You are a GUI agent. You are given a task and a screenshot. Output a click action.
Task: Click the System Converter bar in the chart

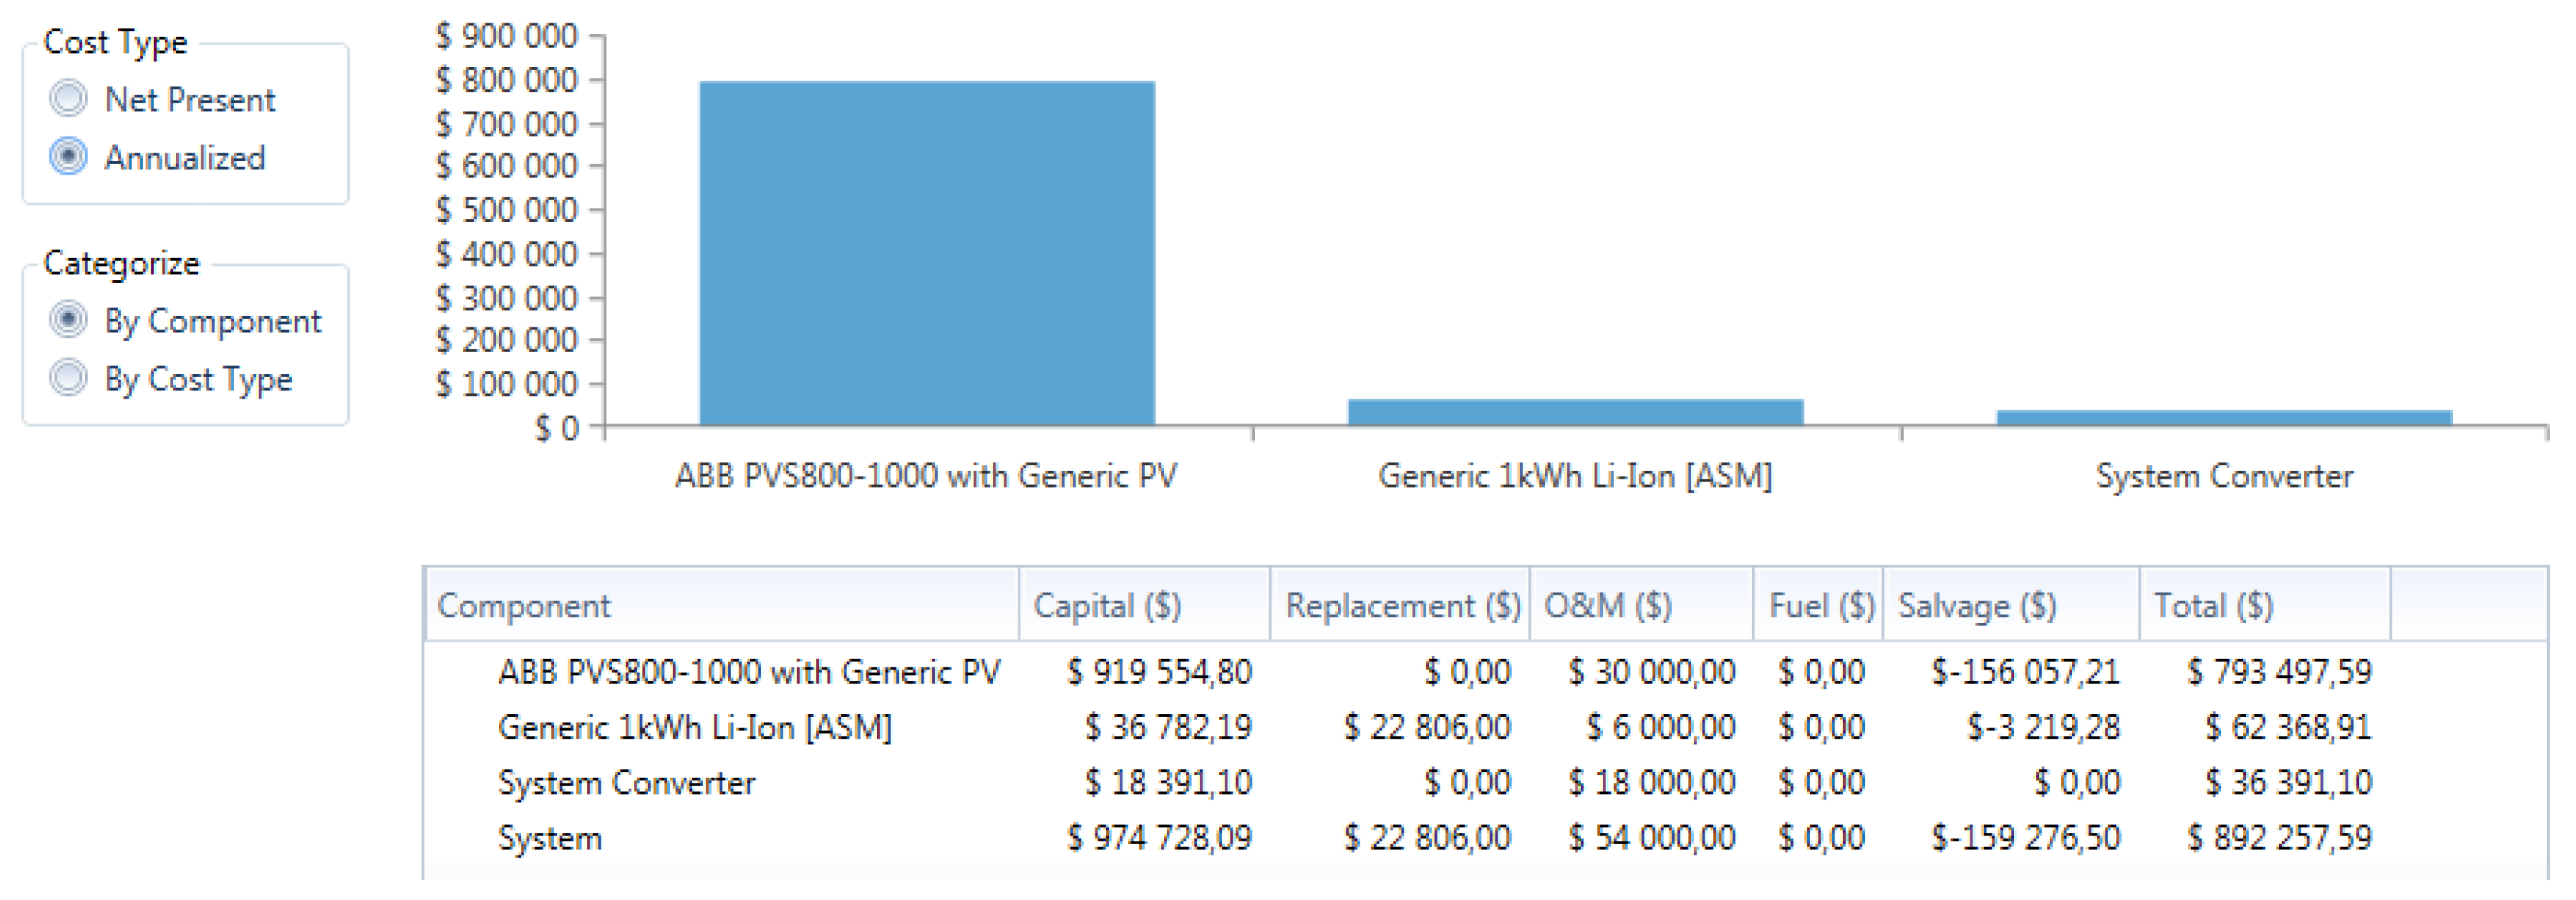[2224, 418]
